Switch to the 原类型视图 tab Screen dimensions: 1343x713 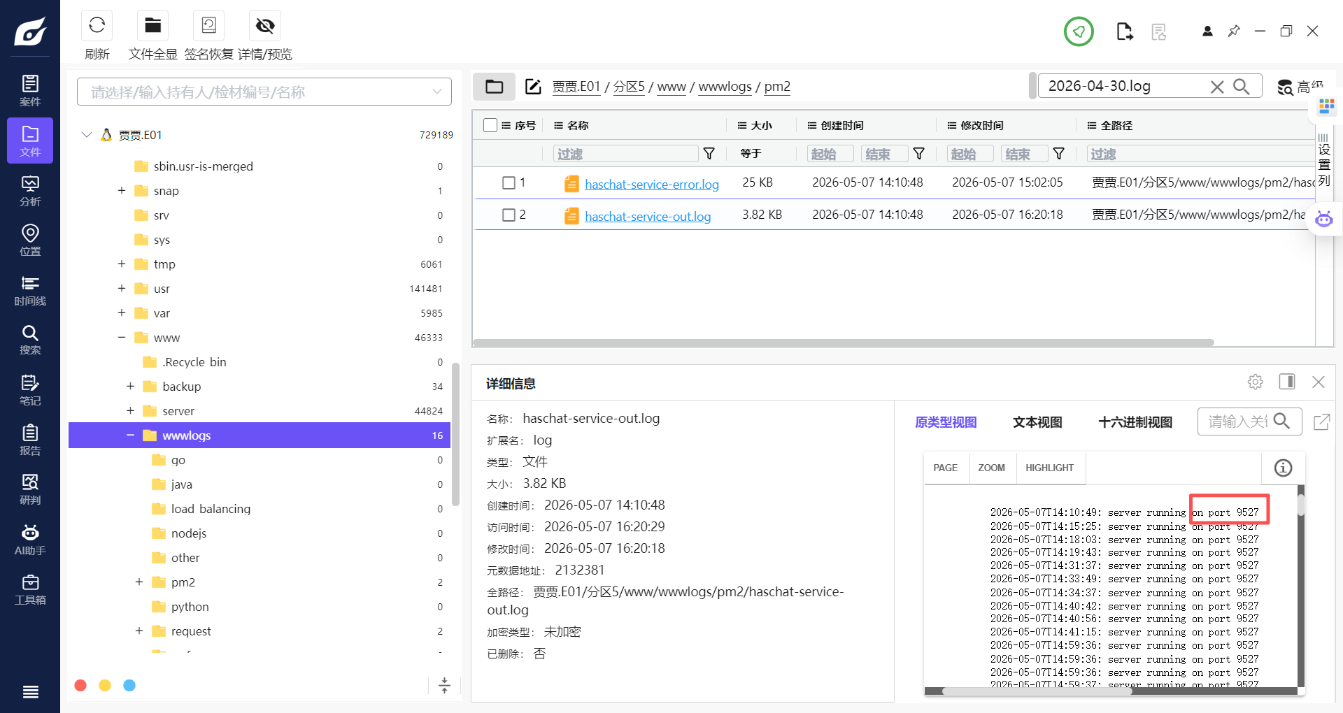(x=946, y=422)
